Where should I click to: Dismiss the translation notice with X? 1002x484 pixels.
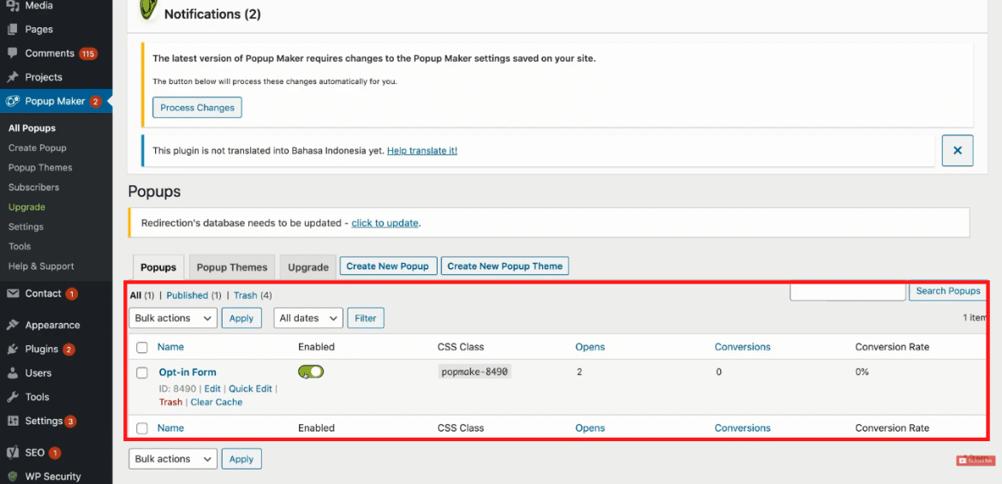pyautogui.click(x=957, y=151)
